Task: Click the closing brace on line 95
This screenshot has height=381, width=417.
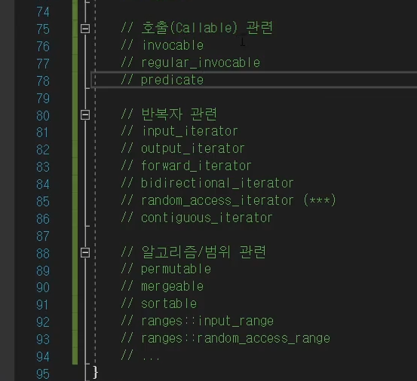Action: (96, 372)
